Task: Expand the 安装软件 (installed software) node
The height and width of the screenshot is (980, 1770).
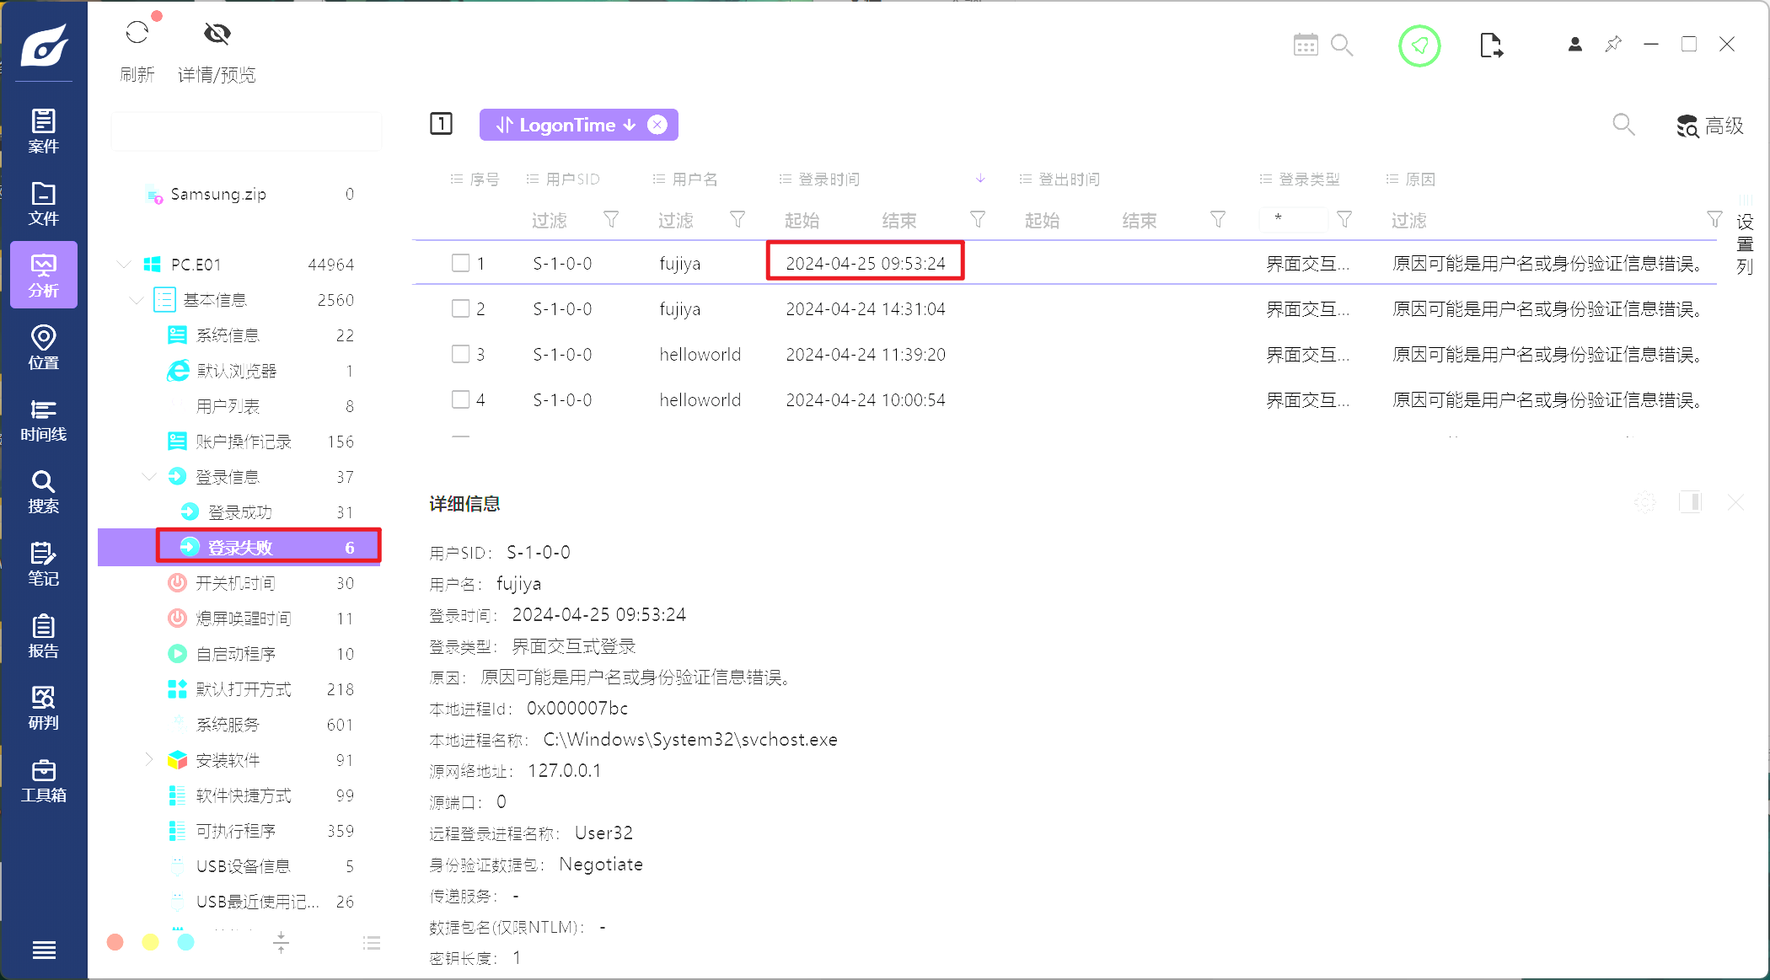Action: tap(149, 760)
